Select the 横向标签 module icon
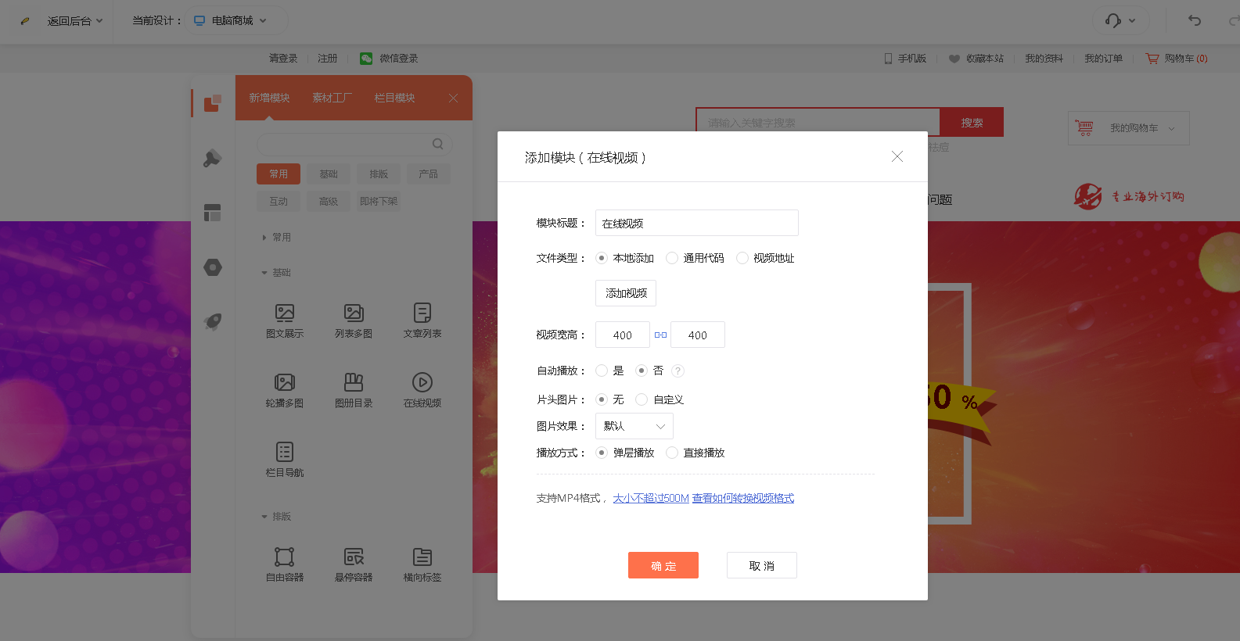Viewport: 1240px width, 641px height. coord(422,557)
